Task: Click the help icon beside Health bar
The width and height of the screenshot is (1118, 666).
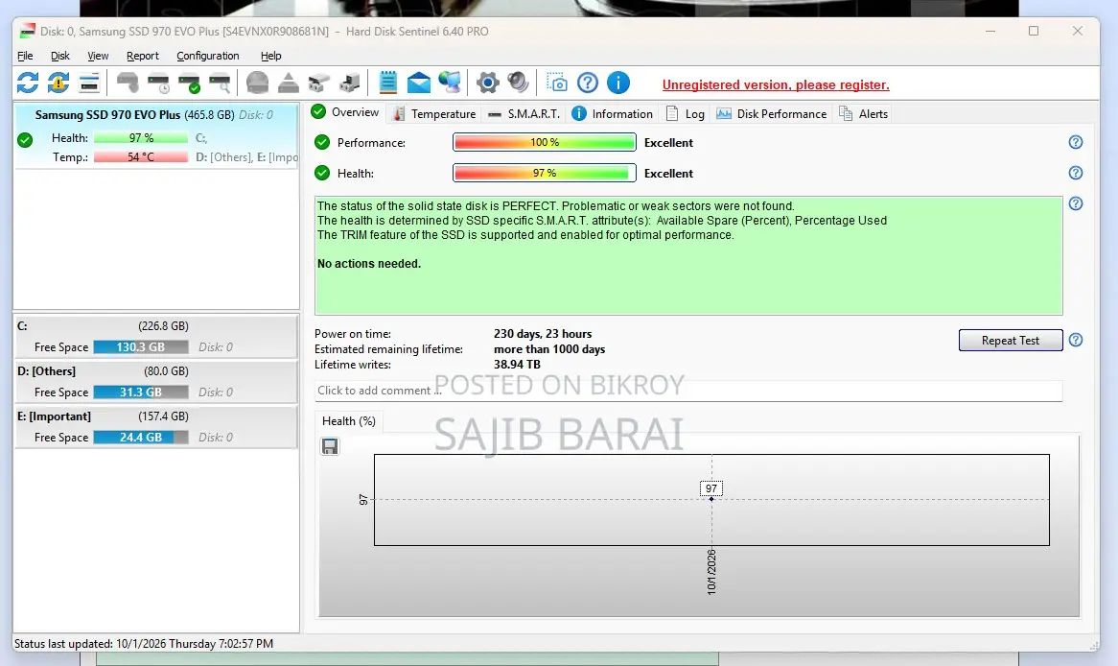Action: pos(1076,173)
